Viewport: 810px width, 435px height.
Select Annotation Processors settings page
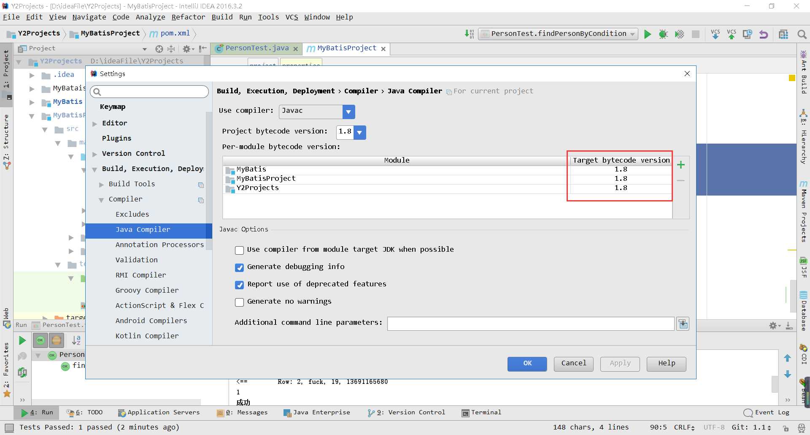tap(159, 245)
